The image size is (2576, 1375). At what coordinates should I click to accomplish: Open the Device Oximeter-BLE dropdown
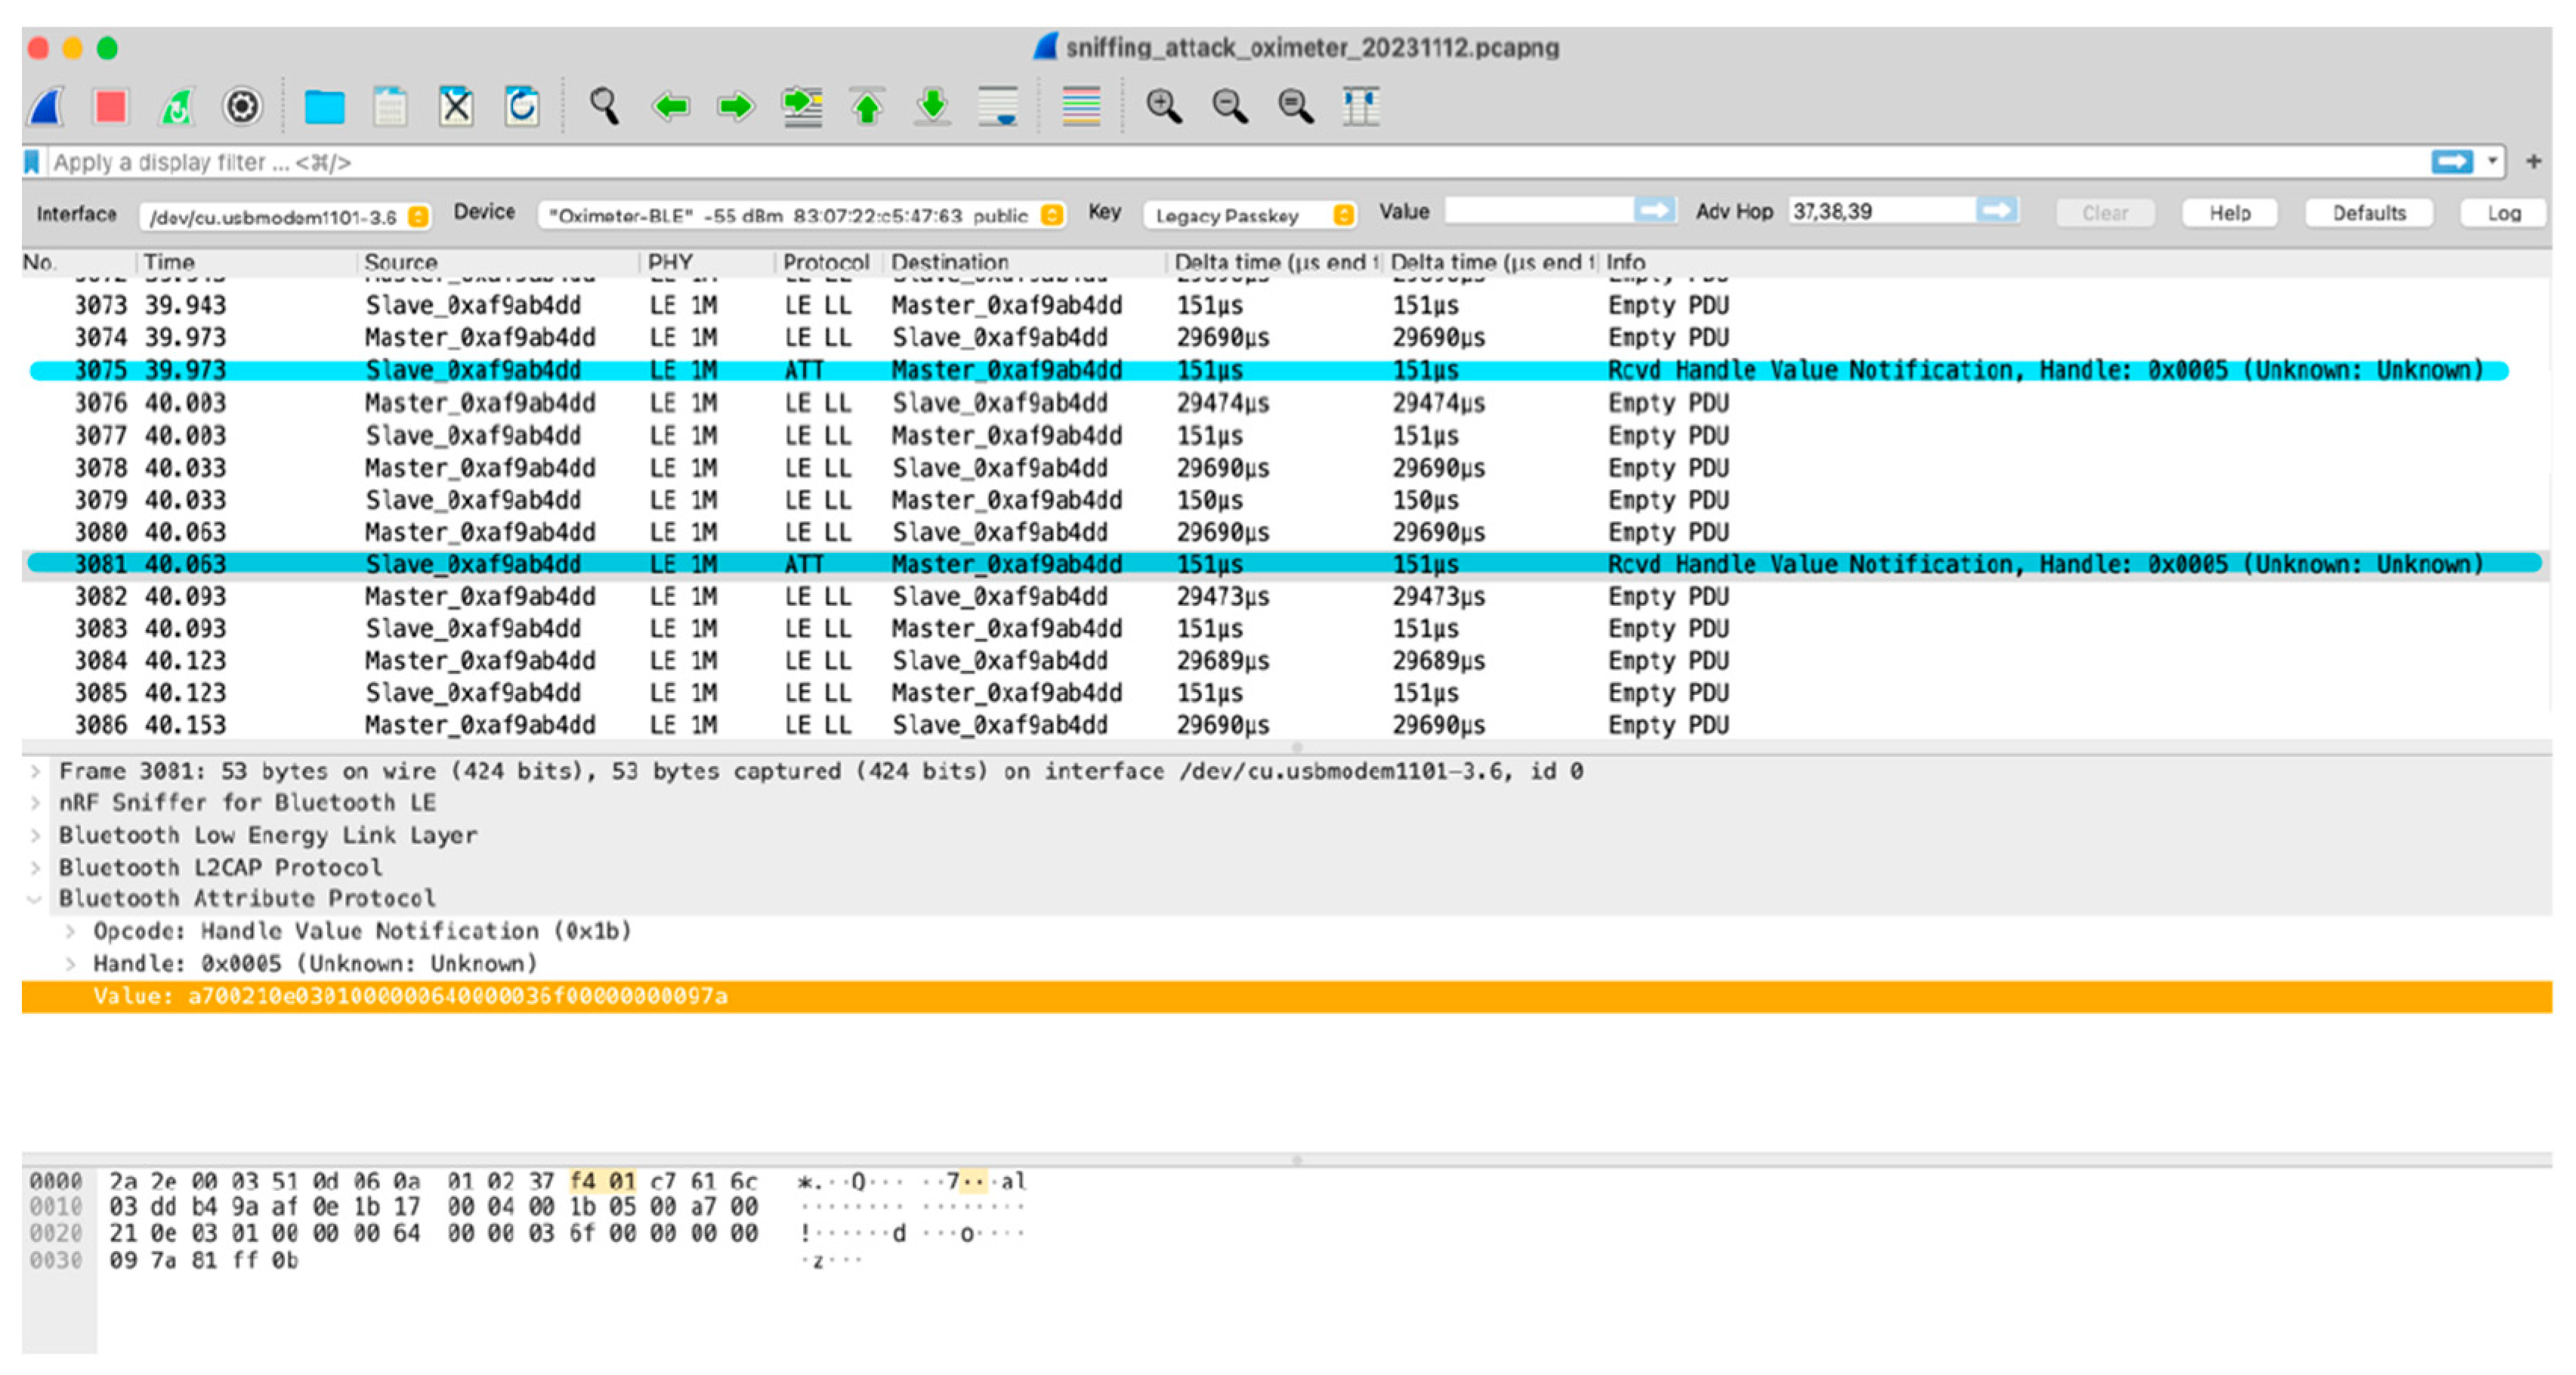click(x=800, y=215)
